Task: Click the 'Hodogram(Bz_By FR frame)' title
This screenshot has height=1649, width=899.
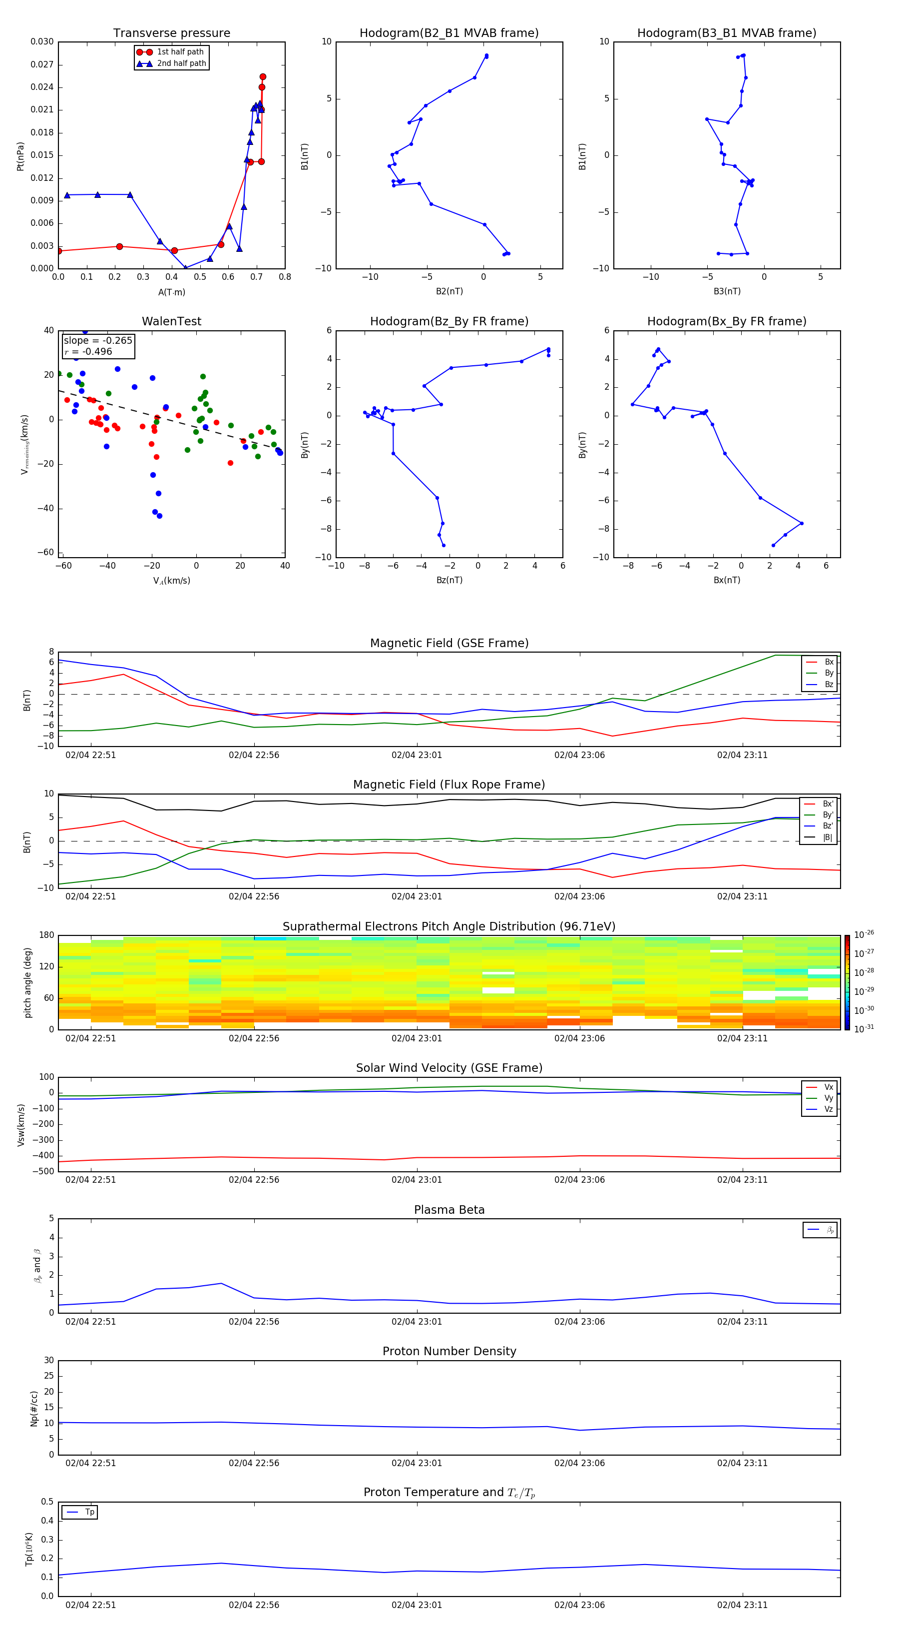Action: point(449,321)
